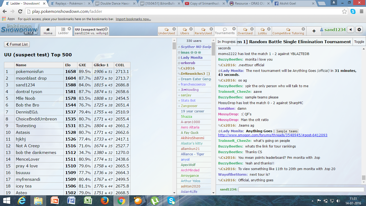This screenshot has width=366, height=206.
Task: Open the Chrome menu hamburger icon
Action: pyautogui.click(x=361, y=12)
